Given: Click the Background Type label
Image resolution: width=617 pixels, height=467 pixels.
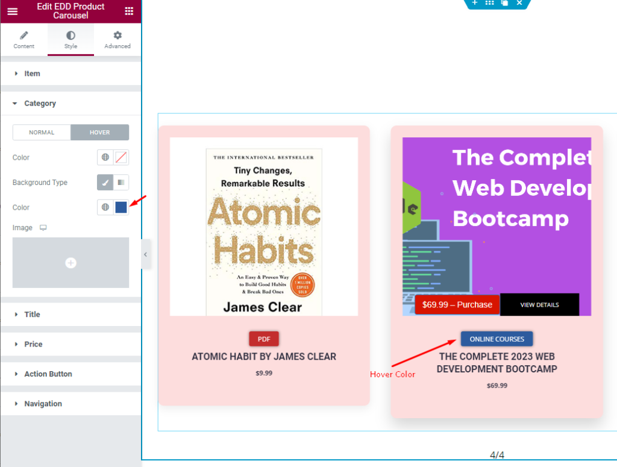Looking at the screenshot, I should (x=40, y=183).
